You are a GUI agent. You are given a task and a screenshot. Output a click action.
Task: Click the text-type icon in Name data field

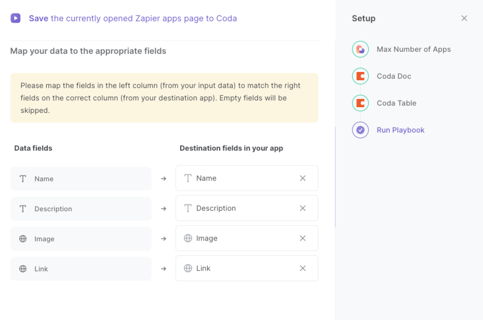[23, 179]
